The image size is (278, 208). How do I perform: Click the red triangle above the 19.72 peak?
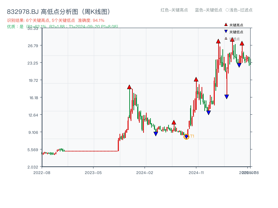coord(196,79)
